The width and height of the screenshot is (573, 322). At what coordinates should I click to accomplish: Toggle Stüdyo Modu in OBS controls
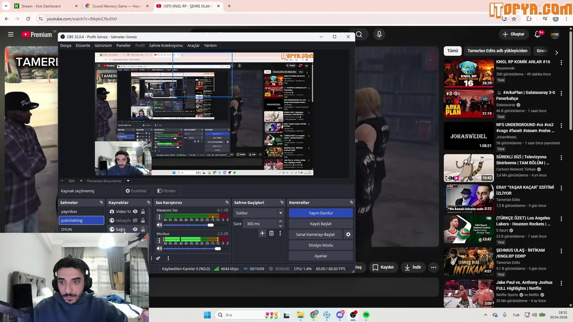pyautogui.click(x=321, y=245)
